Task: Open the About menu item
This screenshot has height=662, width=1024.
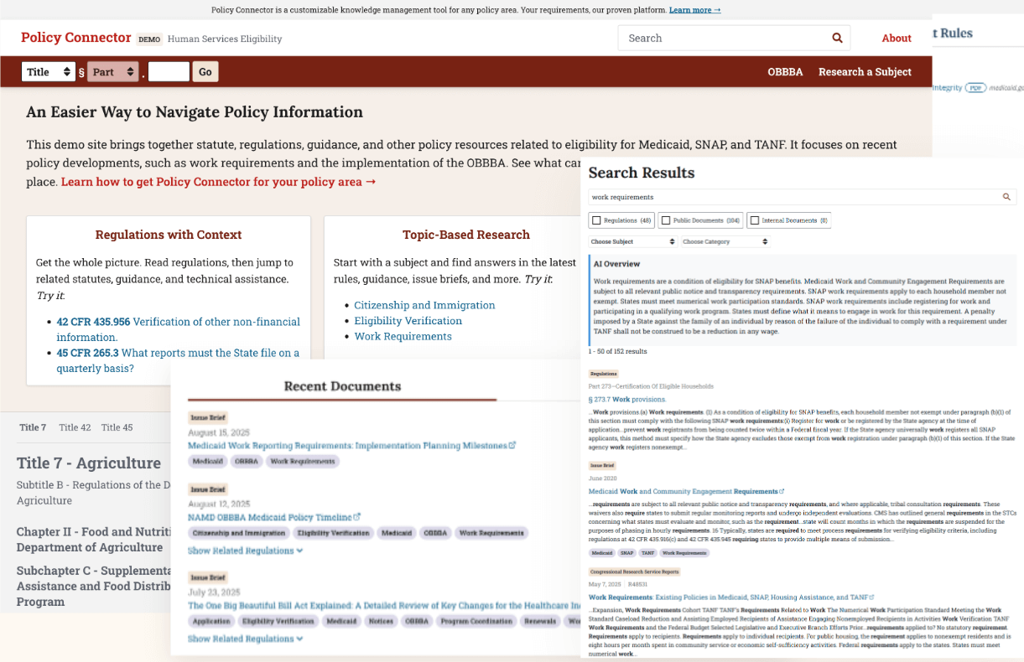Action: [896, 38]
